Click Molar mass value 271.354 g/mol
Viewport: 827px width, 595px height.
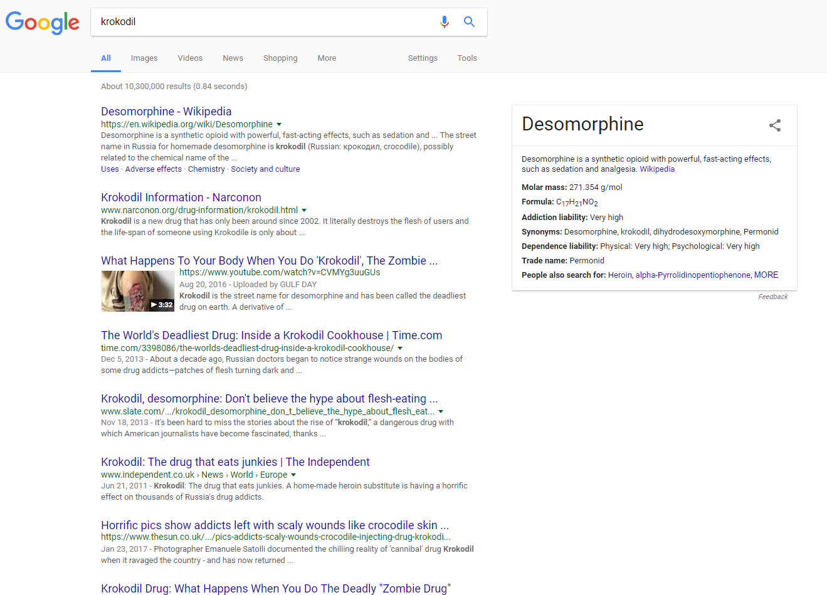[596, 187]
